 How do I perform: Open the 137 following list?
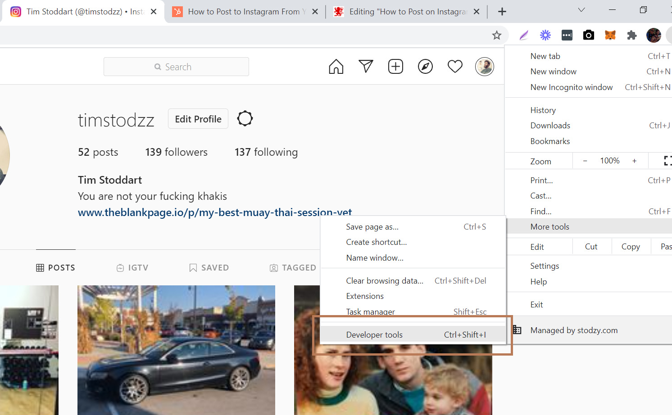click(266, 152)
